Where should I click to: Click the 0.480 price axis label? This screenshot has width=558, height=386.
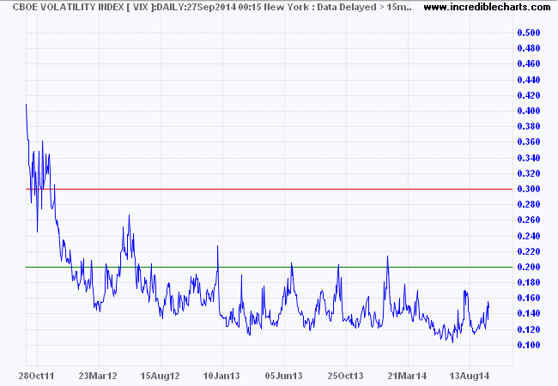[x=529, y=48]
